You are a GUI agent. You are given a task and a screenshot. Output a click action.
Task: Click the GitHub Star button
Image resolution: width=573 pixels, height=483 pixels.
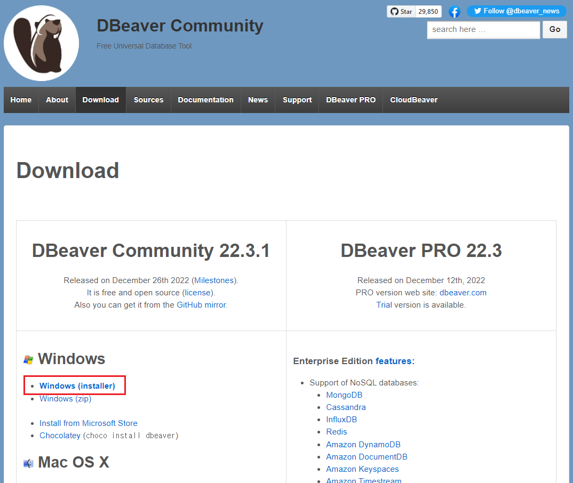click(401, 11)
